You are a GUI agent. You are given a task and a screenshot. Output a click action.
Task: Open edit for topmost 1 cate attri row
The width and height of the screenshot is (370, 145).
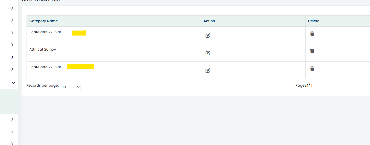tap(208, 35)
